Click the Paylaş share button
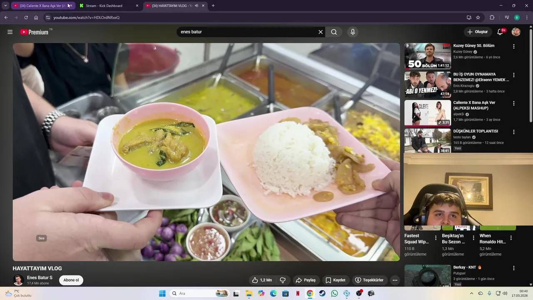This screenshot has width=533, height=300. tap(305, 280)
